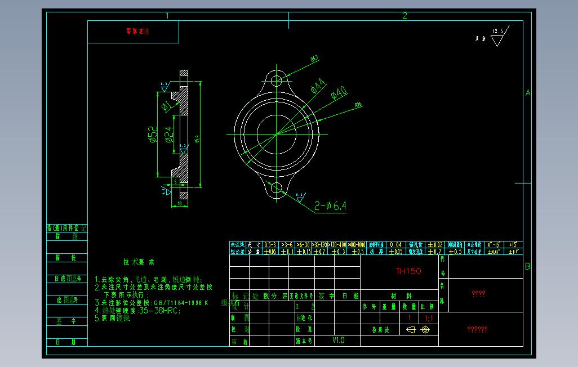This screenshot has width=578, height=367.
Task: Select the ø40 diameter dimension
Action: 339,93
